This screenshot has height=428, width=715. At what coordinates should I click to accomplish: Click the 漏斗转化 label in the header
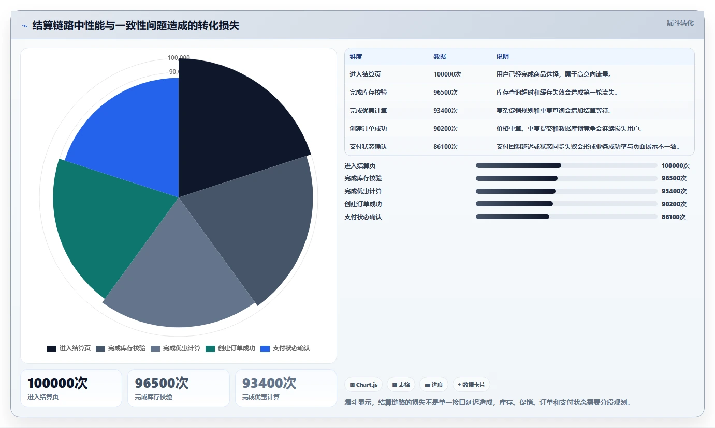(x=680, y=23)
